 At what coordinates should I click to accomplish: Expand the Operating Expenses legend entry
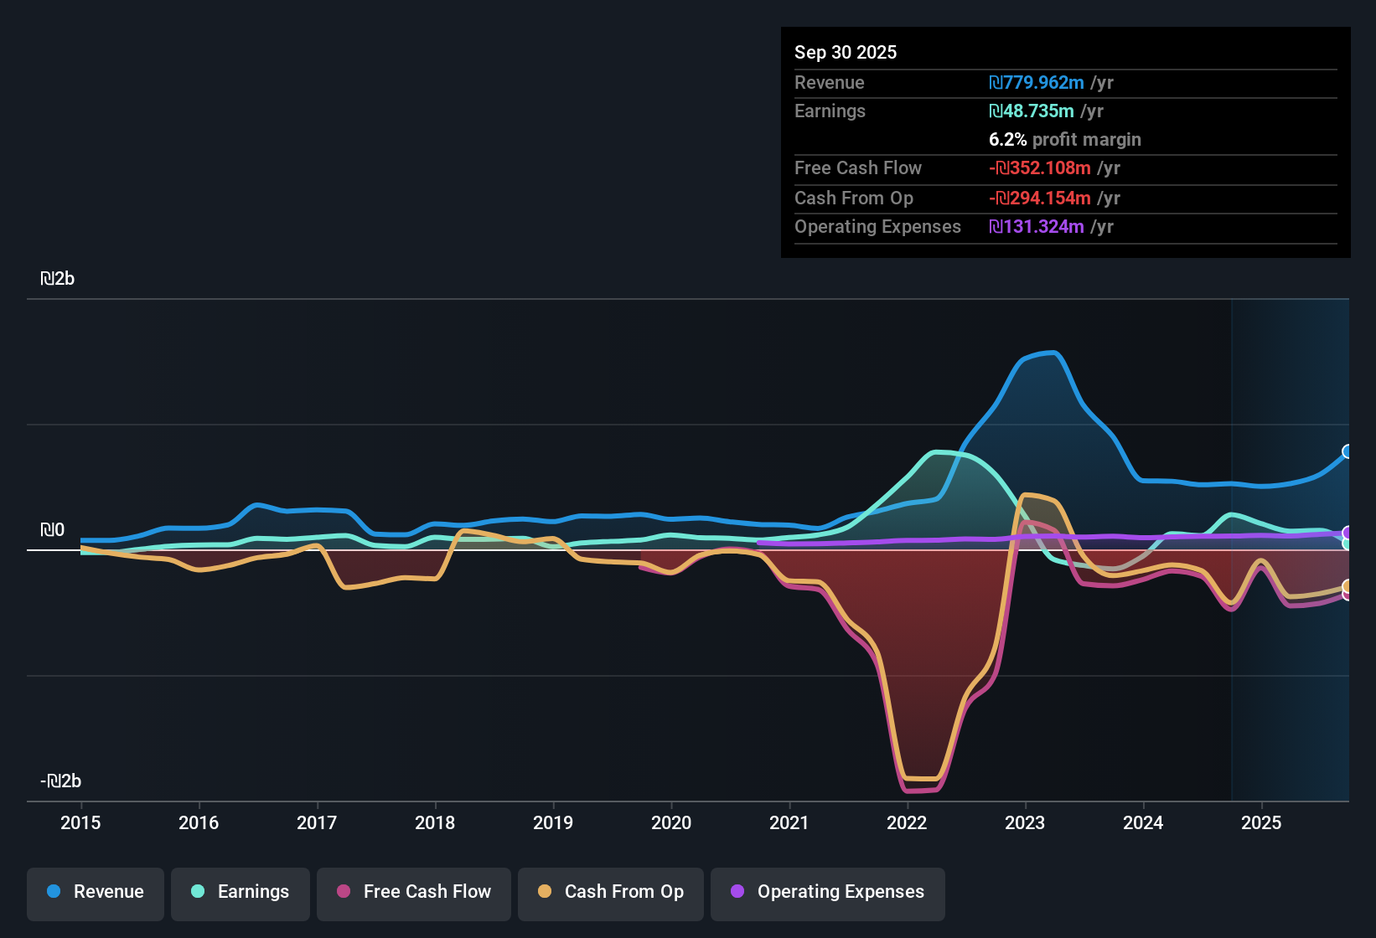[827, 892]
